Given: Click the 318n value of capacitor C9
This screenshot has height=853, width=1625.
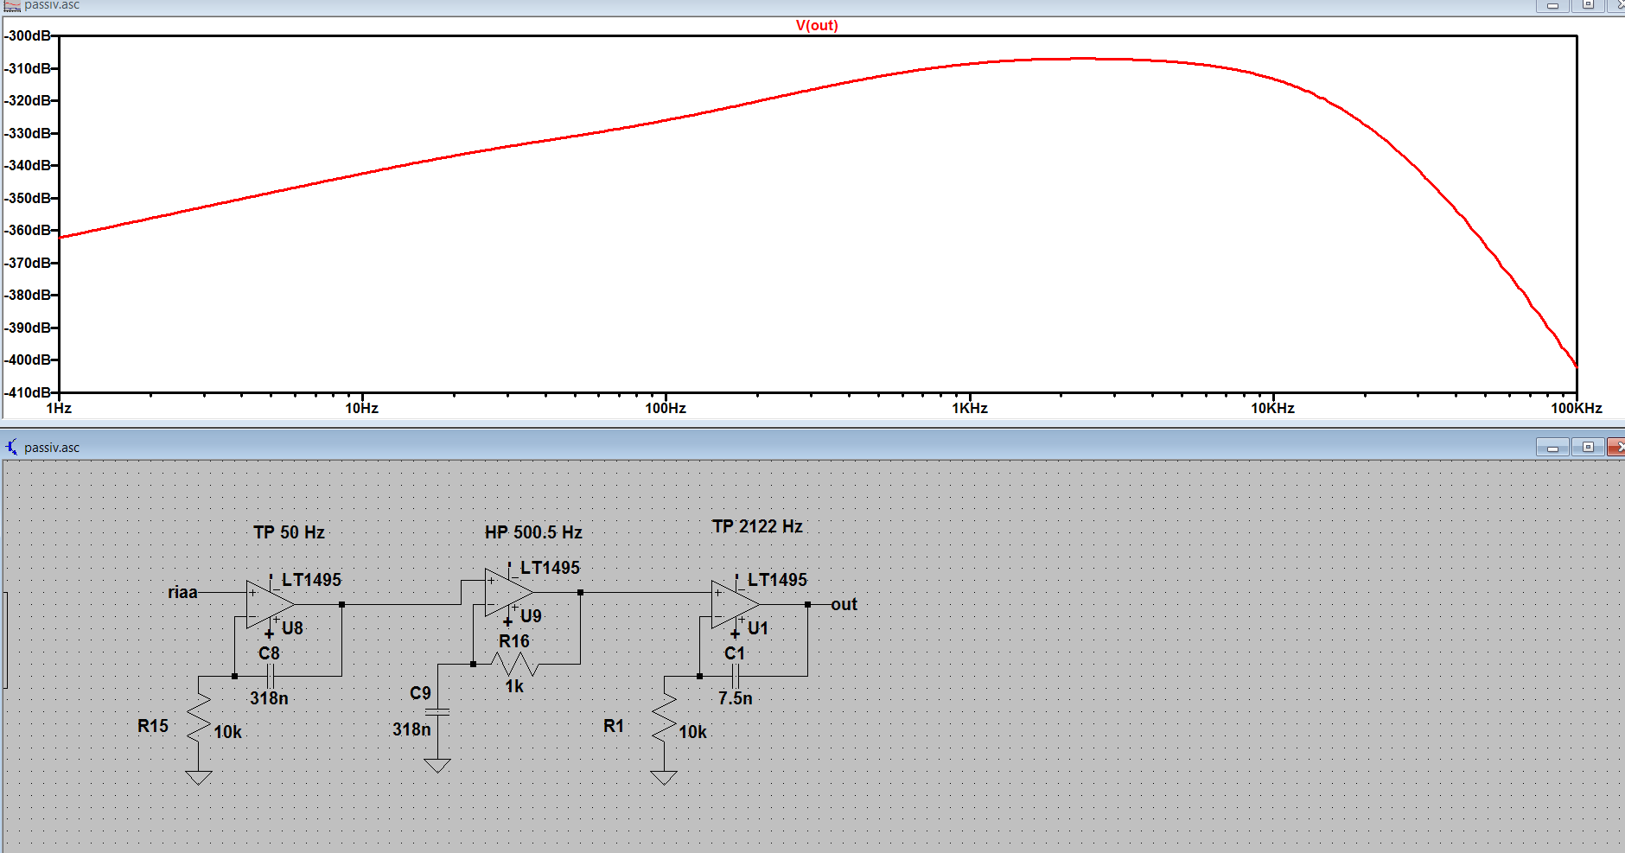Looking at the screenshot, I should [x=412, y=729].
